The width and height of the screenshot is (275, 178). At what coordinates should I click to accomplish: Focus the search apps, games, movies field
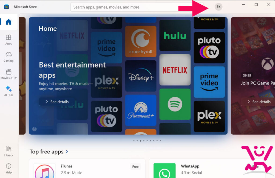pyautogui.click(x=137, y=7)
